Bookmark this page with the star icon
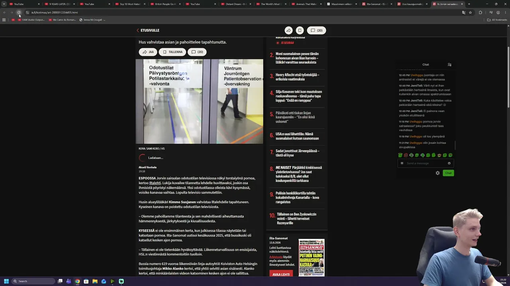510x286 pixels. point(470,12)
